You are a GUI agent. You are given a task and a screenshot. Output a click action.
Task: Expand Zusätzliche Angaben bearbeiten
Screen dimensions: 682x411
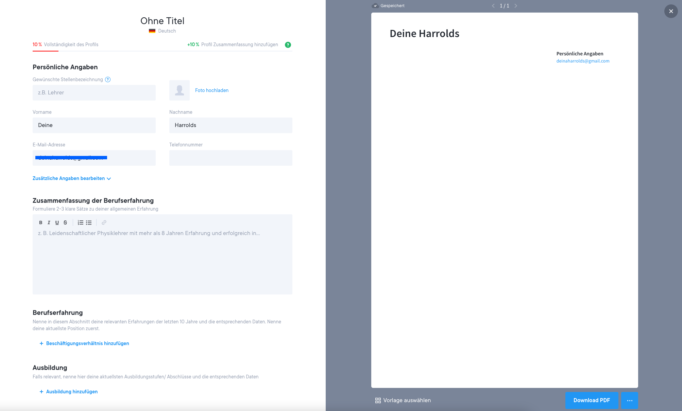72,178
